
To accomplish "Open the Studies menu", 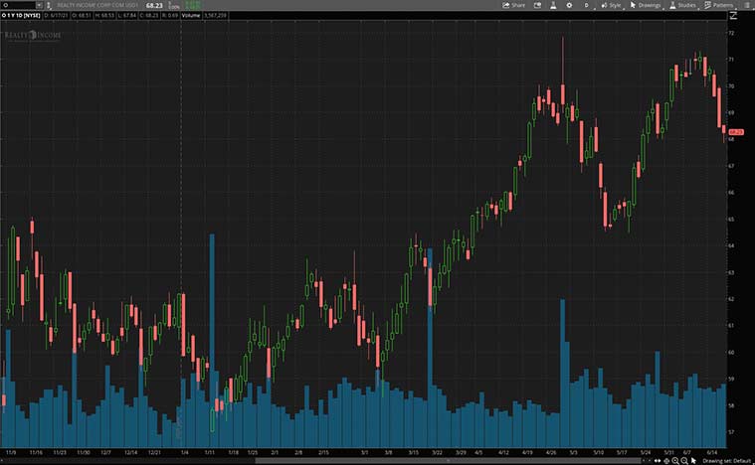I will click(x=683, y=5).
